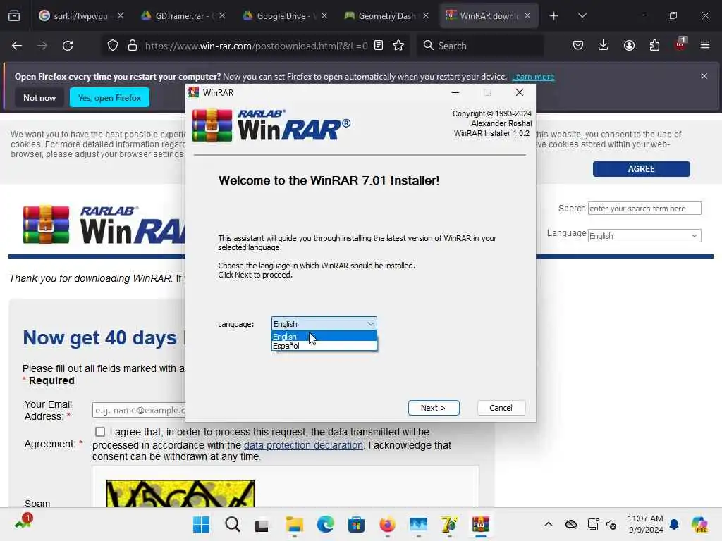The image size is (722, 541).
Task: Close the Google Drive tab
Action: [x=324, y=15]
